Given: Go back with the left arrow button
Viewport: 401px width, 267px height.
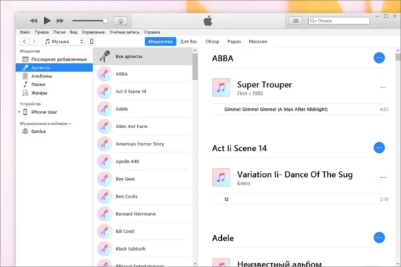Looking at the screenshot, I should pos(24,41).
